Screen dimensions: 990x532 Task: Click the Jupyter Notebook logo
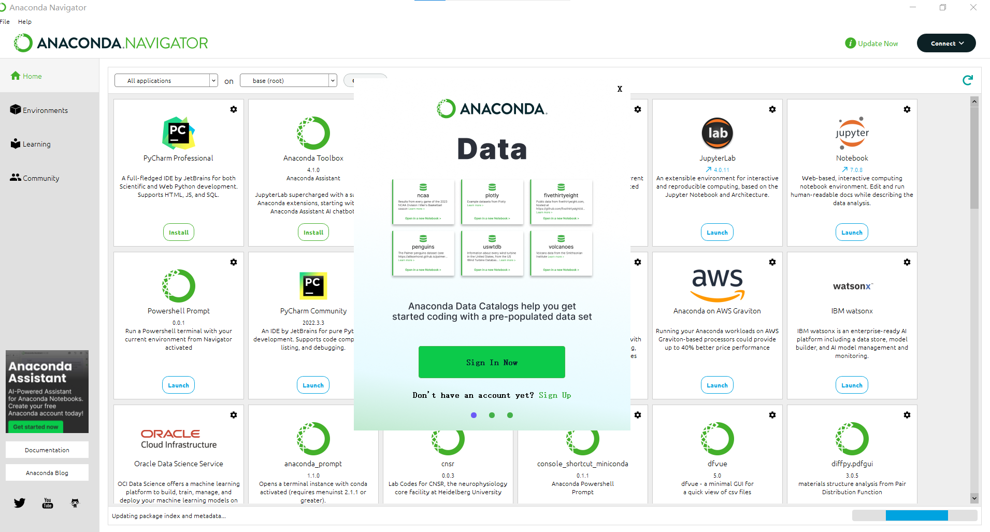point(852,133)
